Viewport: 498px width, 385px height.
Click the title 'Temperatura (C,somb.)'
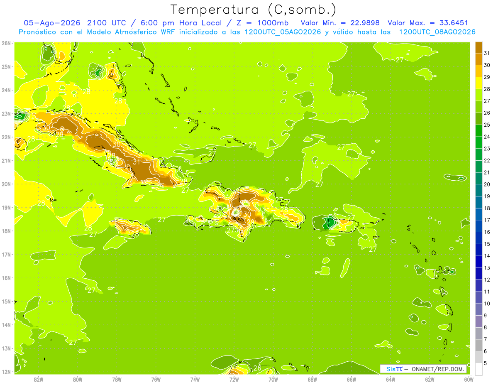click(x=253, y=10)
